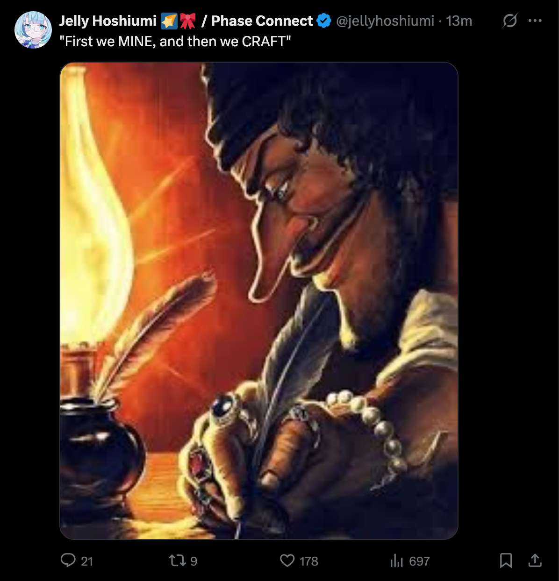Bookmark this post
Screen dimensions: 559x581
point(506,560)
